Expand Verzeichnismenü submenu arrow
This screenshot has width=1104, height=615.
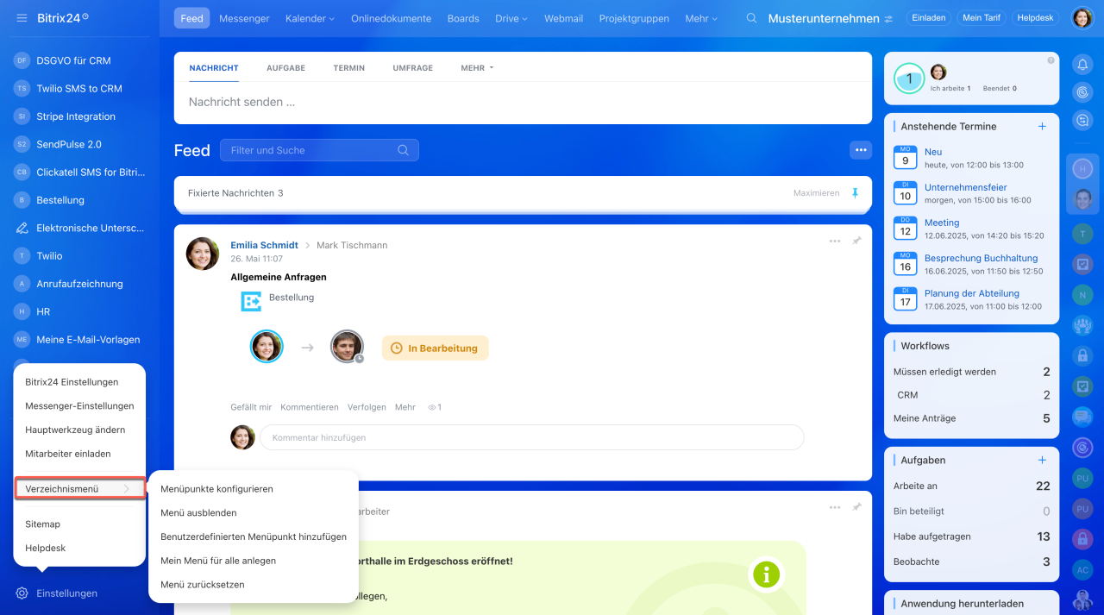[127, 488]
